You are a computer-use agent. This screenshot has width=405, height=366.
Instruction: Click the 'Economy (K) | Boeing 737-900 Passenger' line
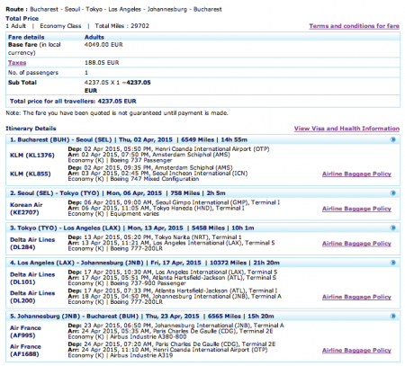[127, 283]
